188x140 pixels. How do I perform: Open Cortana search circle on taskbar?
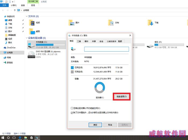coord(8,138)
